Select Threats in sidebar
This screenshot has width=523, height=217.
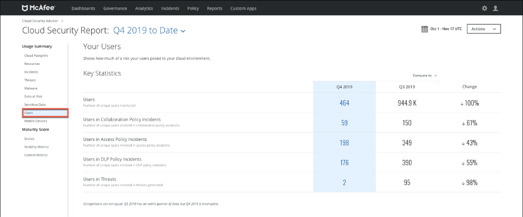coord(30,80)
